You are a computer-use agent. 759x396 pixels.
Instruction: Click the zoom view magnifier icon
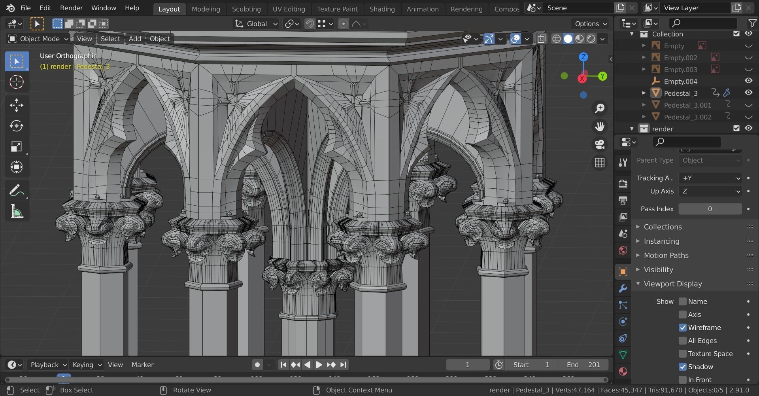point(600,108)
